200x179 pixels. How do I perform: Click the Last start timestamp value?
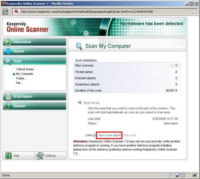(165, 119)
